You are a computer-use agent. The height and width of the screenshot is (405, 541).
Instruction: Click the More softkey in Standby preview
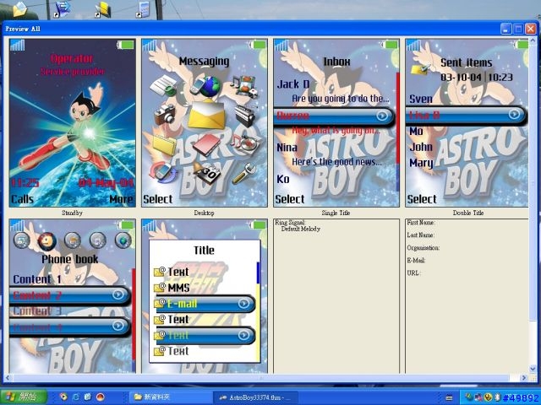click(121, 199)
